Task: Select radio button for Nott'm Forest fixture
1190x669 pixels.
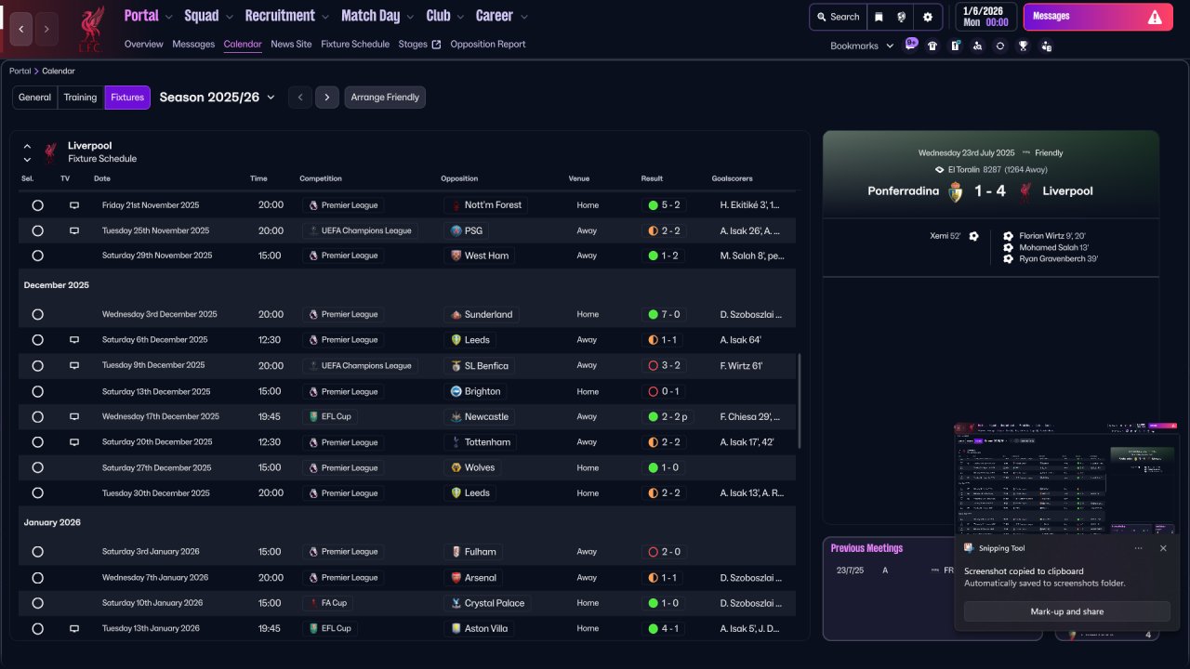Action: point(37,205)
